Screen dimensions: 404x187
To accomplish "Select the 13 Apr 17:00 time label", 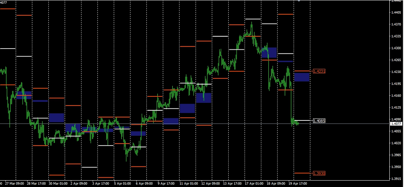I will 232,184.
